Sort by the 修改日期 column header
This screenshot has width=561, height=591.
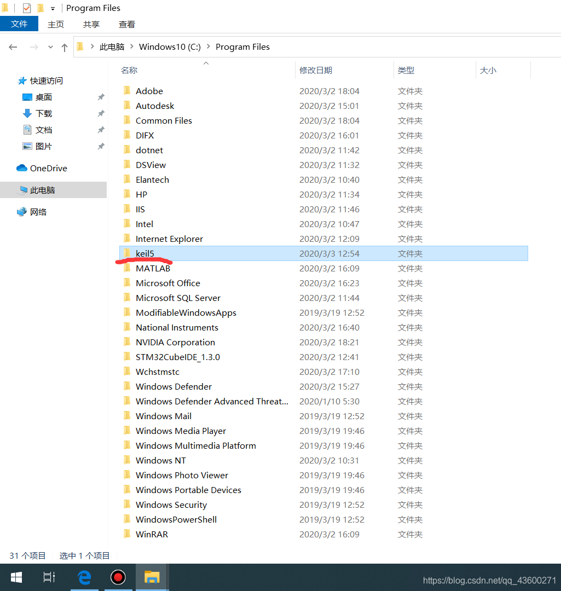[x=316, y=71]
